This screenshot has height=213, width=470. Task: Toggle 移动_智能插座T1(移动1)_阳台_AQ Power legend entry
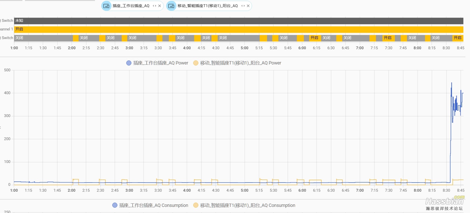[237, 63]
